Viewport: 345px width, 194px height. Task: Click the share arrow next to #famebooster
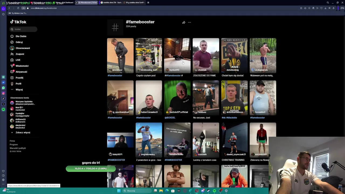[x=184, y=22]
